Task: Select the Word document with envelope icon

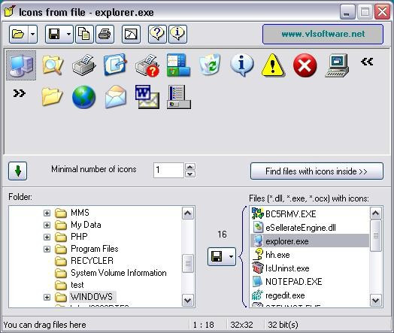Action: 147,97
